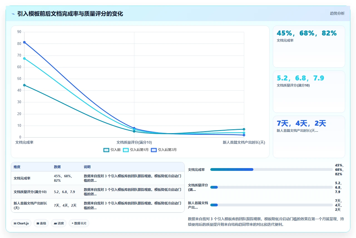Click the 维度 column header

click(x=17, y=167)
